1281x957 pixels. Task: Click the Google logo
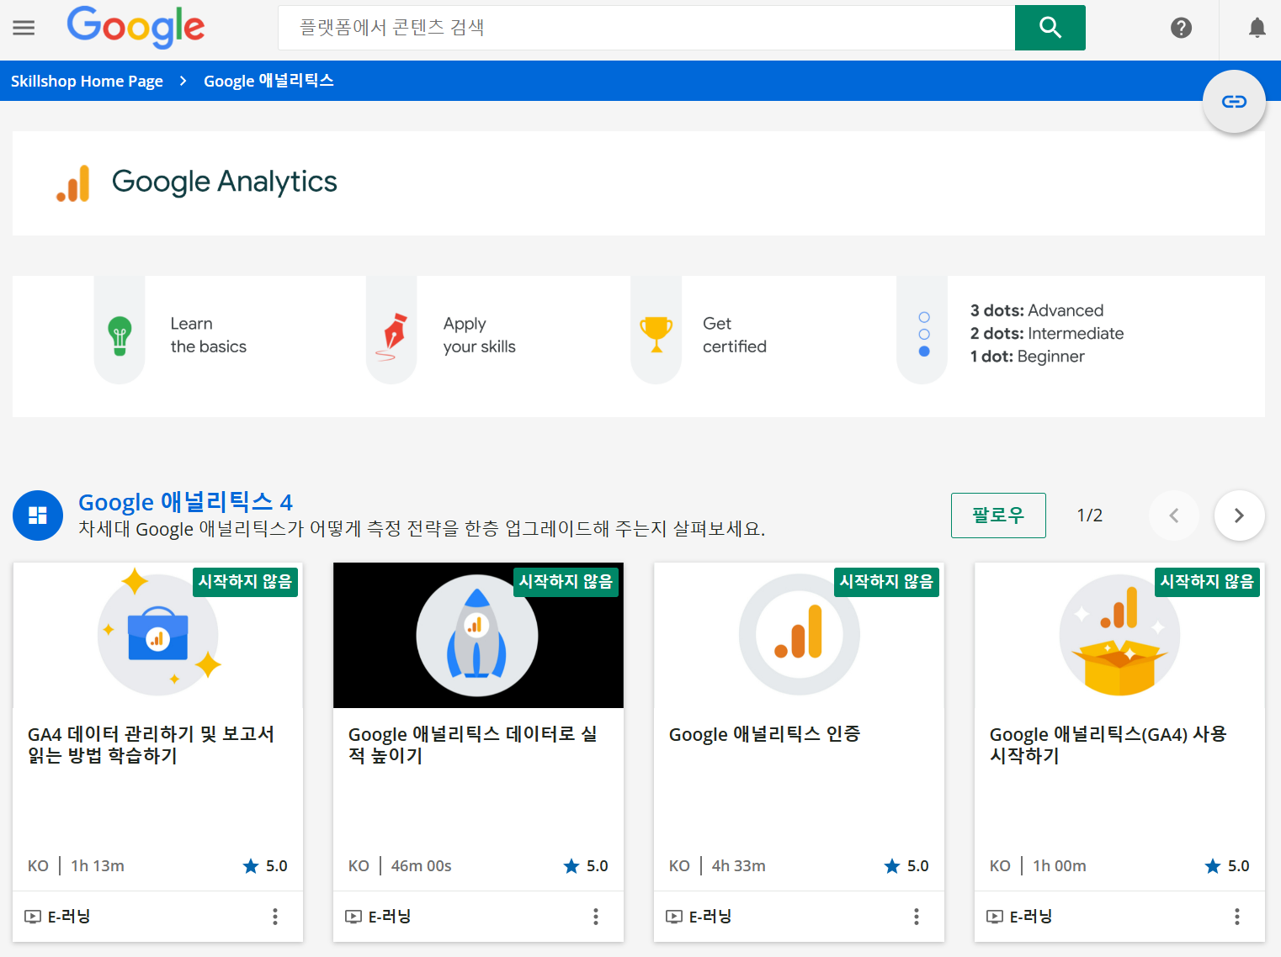[136, 27]
